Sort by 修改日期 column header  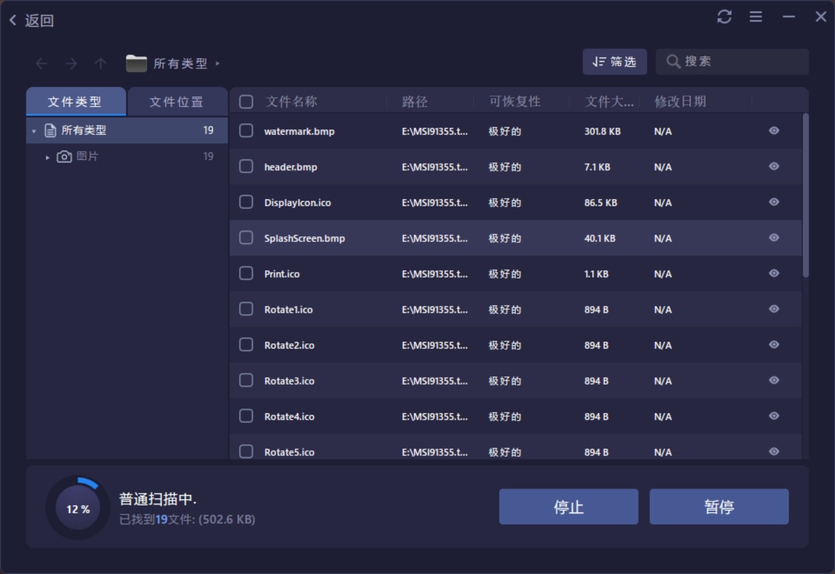[680, 102]
